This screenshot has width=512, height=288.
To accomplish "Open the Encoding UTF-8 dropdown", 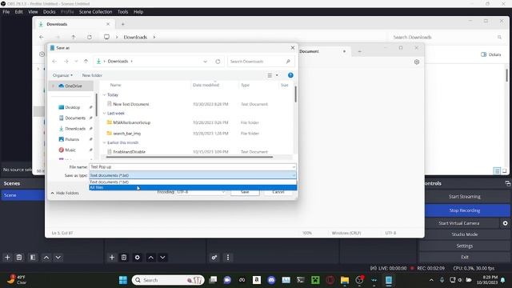I will [x=201, y=192].
